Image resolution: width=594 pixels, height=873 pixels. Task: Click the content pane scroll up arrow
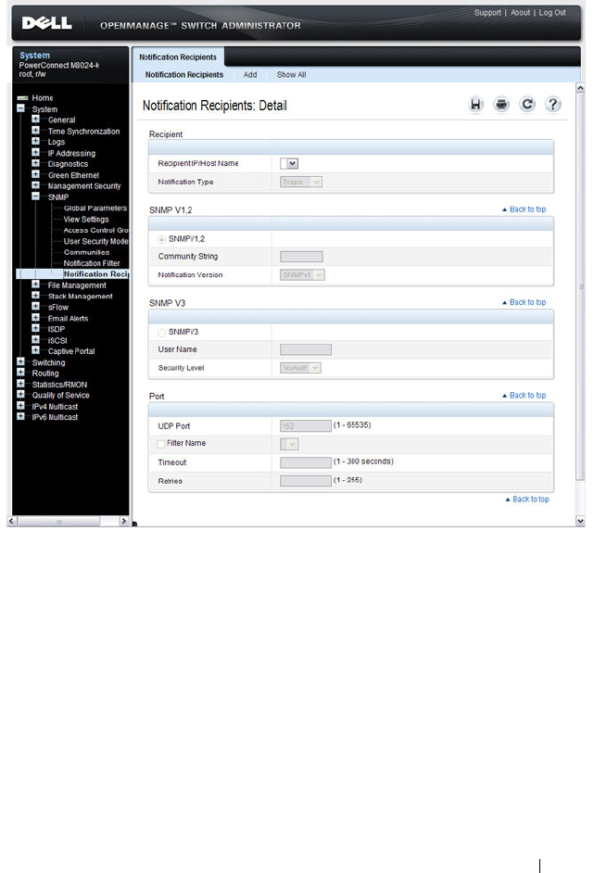pyautogui.click(x=580, y=88)
